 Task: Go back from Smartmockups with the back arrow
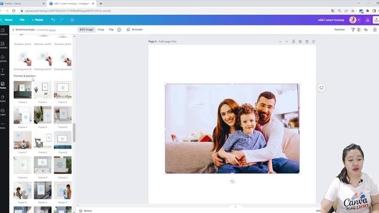[13, 30]
